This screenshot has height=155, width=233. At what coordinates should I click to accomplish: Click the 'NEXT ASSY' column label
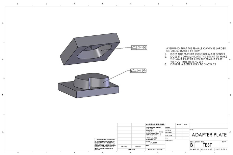(124, 146)
